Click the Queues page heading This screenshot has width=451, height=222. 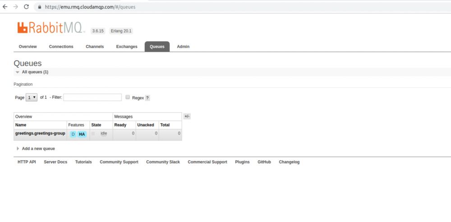pyautogui.click(x=28, y=63)
